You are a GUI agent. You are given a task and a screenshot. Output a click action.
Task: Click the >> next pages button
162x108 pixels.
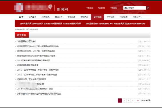tap(138, 101)
